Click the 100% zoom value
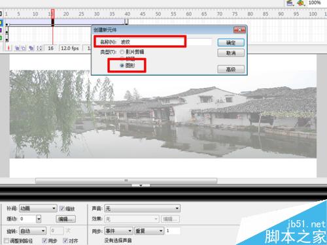 (315, 3)
